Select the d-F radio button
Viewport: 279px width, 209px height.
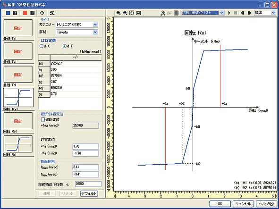pyautogui.click(x=65, y=46)
